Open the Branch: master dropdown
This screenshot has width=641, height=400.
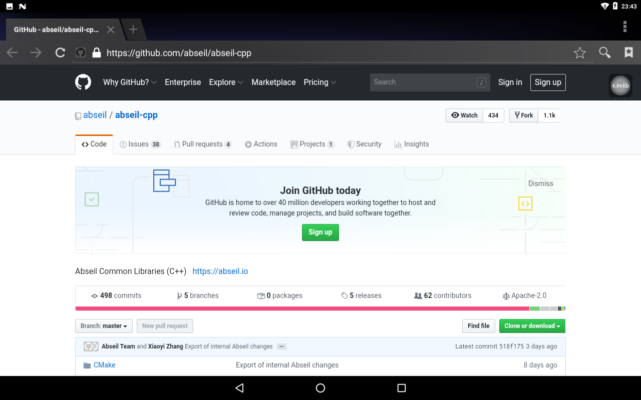pos(104,326)
